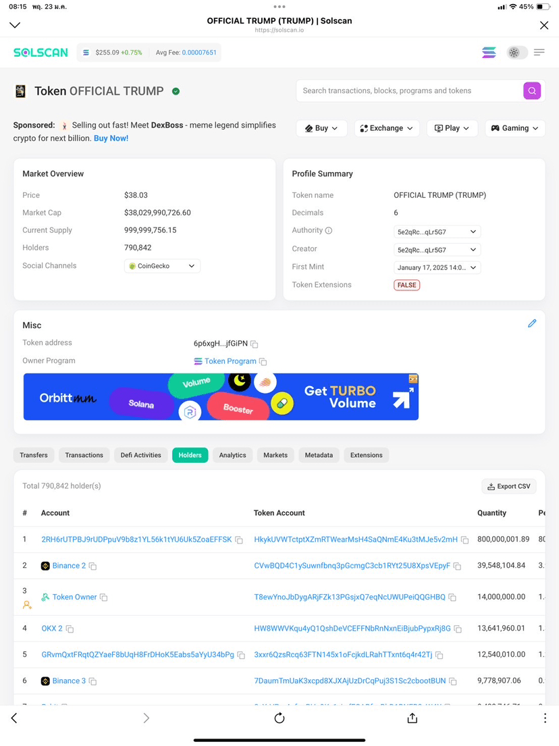
Task: Open the Token Owner account link
Action: coord(74,597)
